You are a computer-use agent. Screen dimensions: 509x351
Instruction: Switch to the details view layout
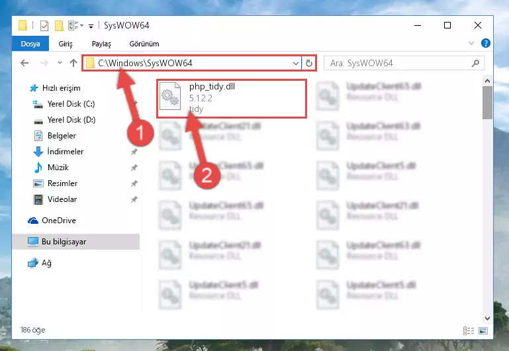click(469, 331)
